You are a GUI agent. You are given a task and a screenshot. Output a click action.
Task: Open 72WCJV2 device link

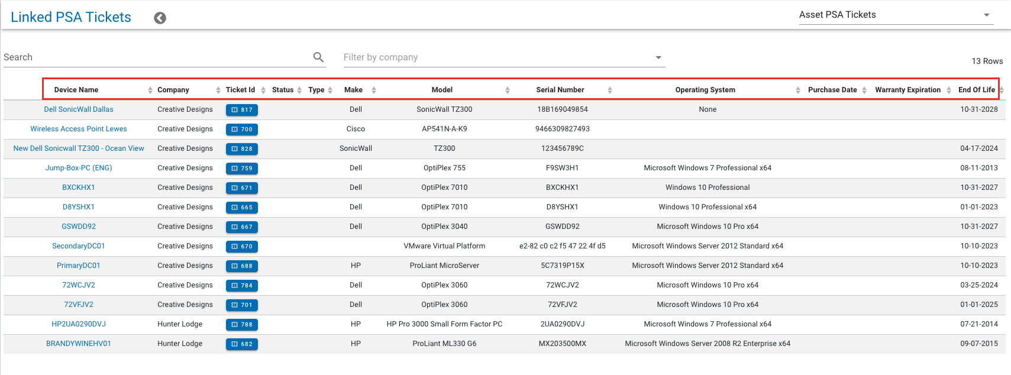pyautogui.click(x=79, y=285)
